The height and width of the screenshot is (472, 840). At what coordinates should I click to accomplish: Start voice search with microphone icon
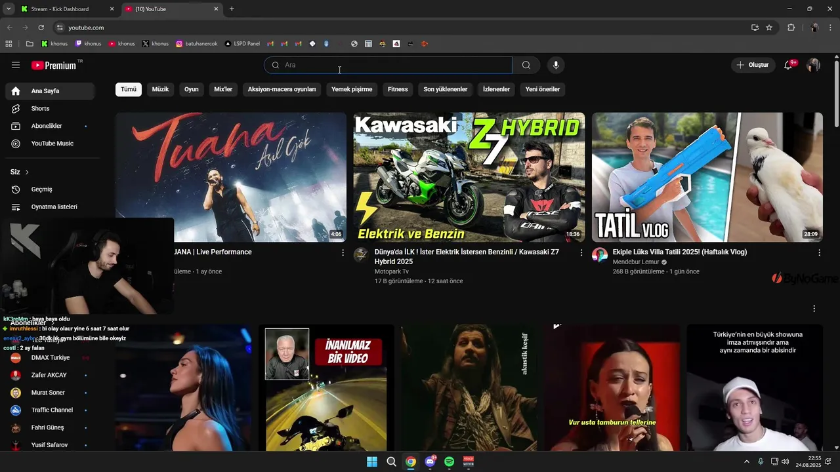[x=556, y=65]
